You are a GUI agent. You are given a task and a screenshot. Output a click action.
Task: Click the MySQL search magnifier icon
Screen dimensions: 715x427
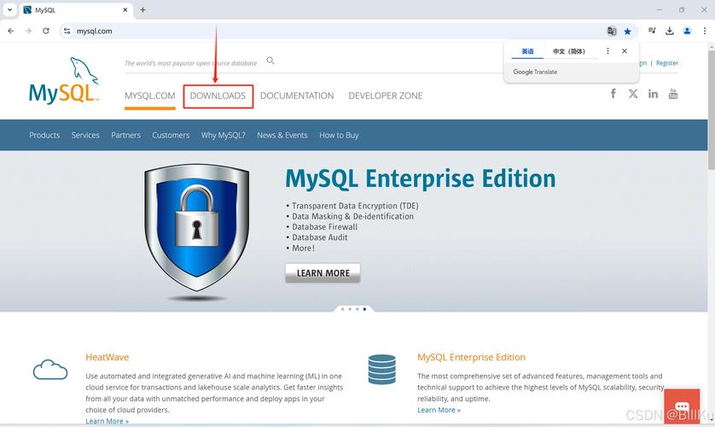click(x=270, y=61)
